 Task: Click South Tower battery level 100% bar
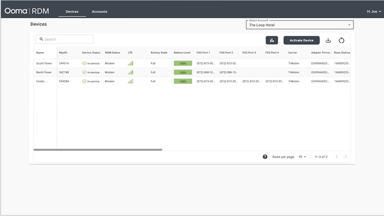182,64
